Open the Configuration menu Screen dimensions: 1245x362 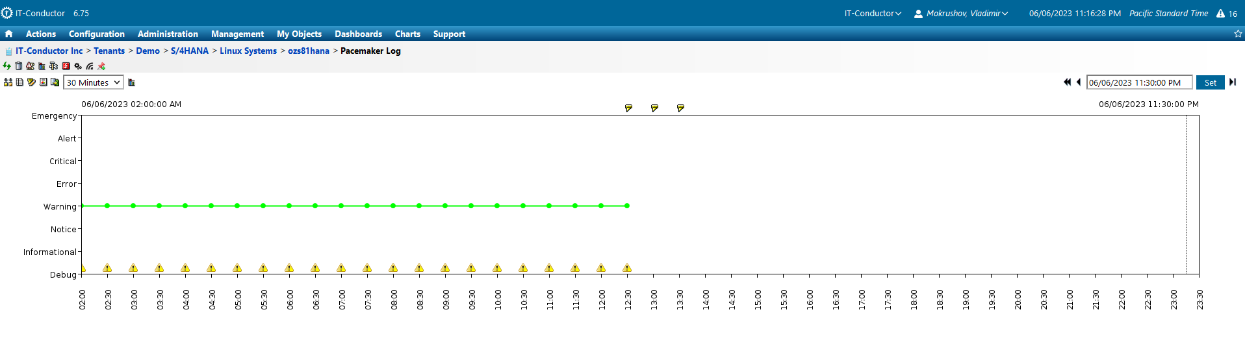coord(96,34)
